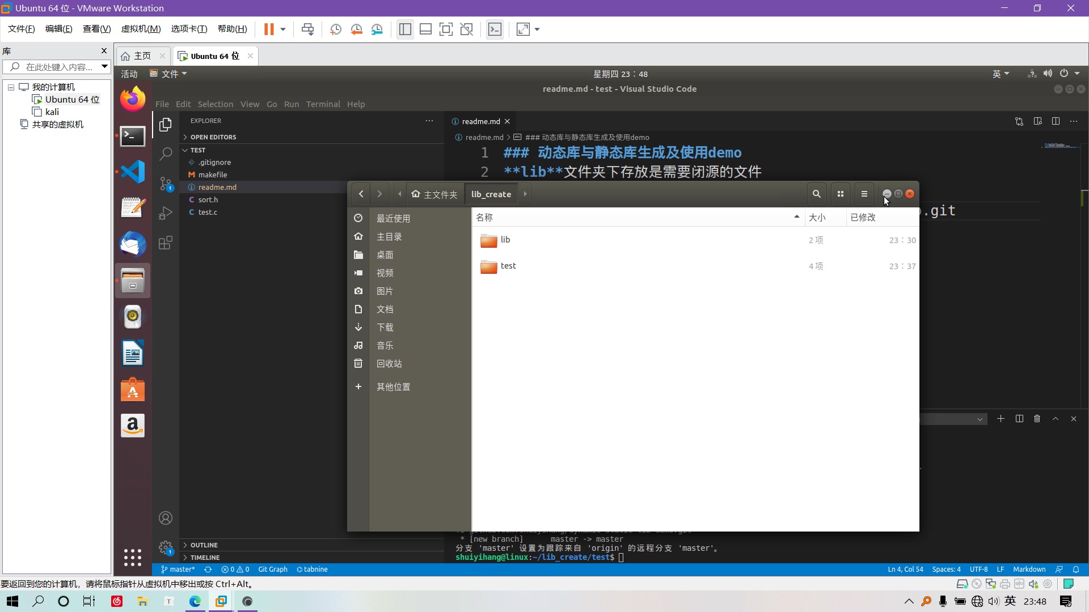
Task: Open 下载 location in file manager sidebar
Action: pos(385,328)
